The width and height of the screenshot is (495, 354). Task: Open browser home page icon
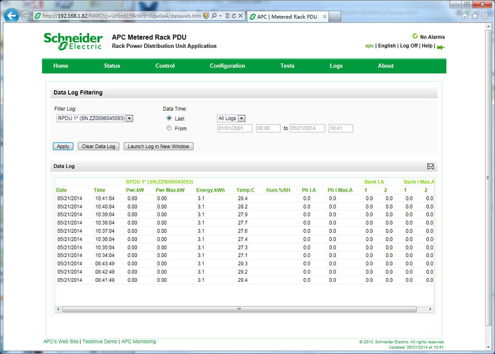pos(465,16)
